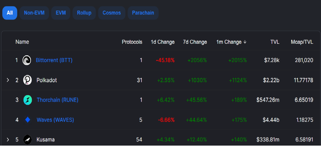Sort by 1d Change column
This screenshot has height=150, width=321.
163,42
